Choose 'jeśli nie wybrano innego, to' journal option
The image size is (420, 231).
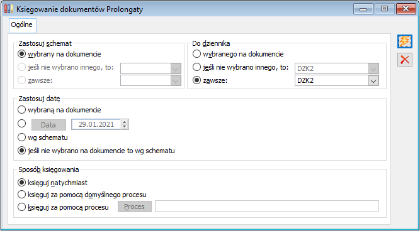click(x=241, y=68)
